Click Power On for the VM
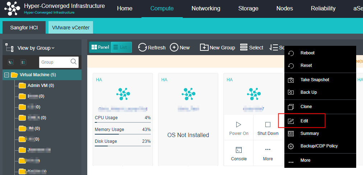 239,128
